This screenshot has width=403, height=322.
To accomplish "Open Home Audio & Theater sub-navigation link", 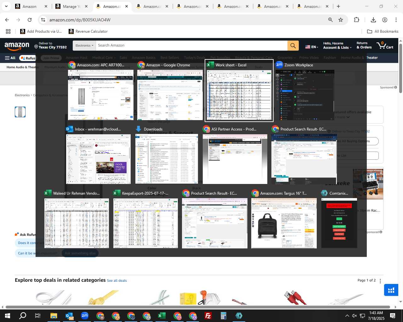I will point(23,67).
